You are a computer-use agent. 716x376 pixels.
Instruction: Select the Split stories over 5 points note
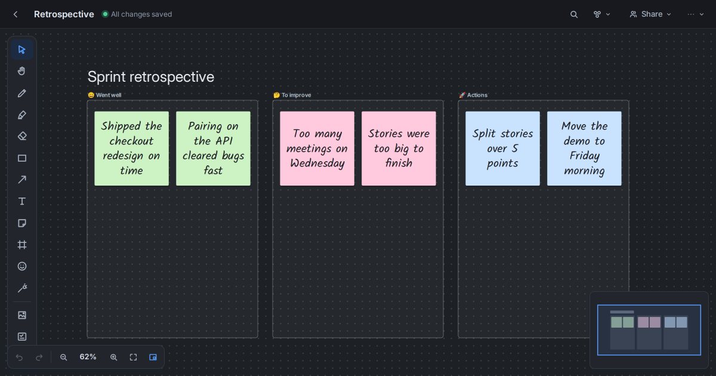(x=502, y=149)
